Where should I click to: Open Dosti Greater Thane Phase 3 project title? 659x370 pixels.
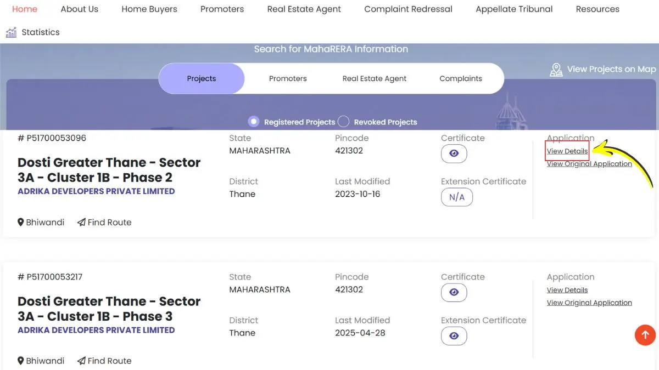pos(109,309)
